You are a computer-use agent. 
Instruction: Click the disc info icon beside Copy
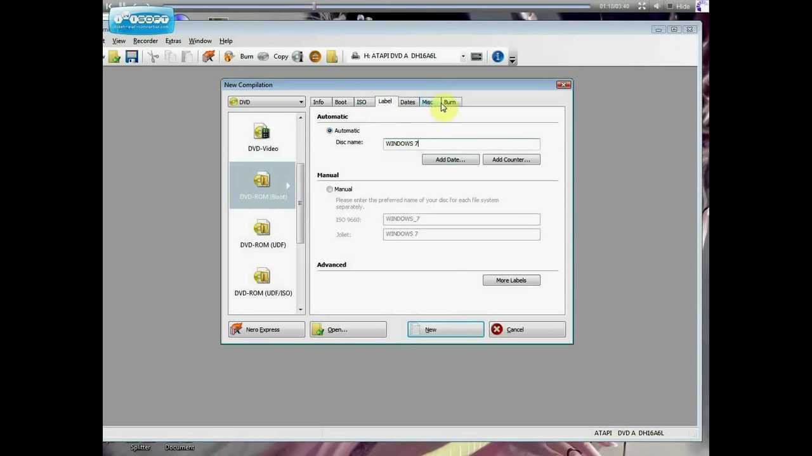click(298, 56)
